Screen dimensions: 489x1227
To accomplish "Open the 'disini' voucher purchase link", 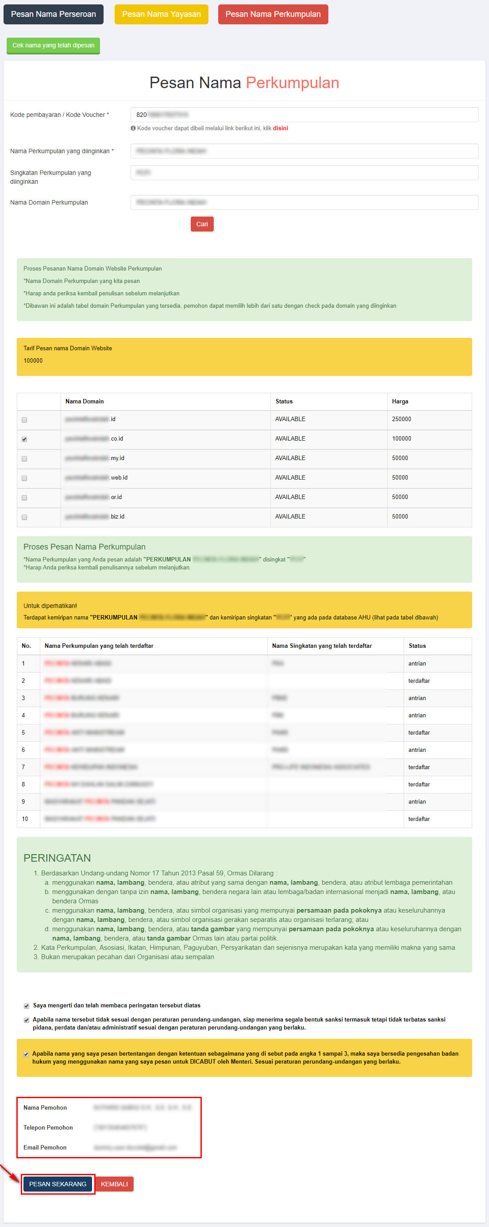I will [280, 128].
